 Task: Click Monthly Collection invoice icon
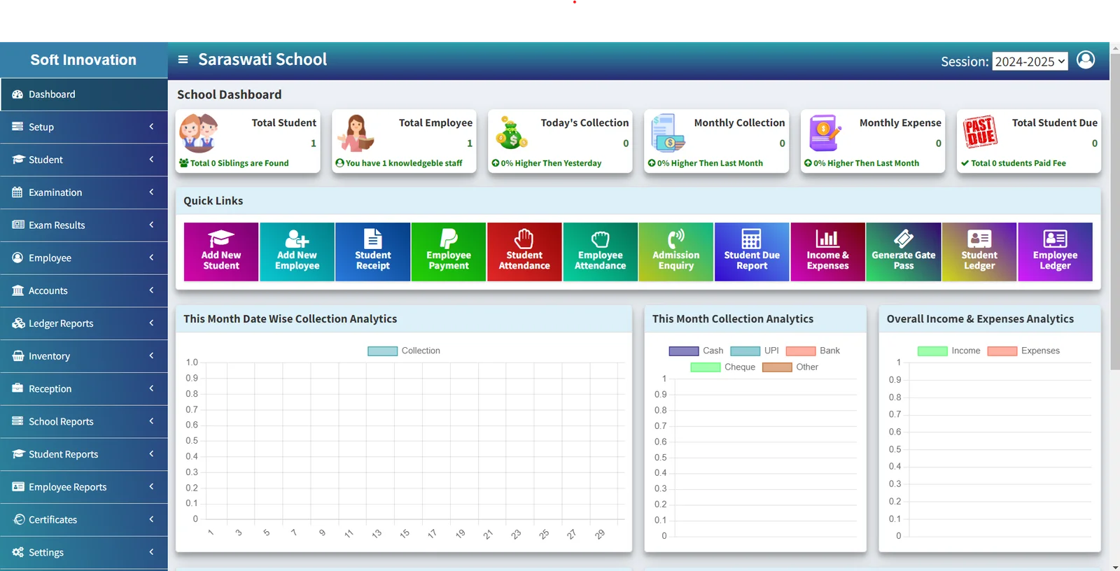pyautogui.click(x=668, y=133)
